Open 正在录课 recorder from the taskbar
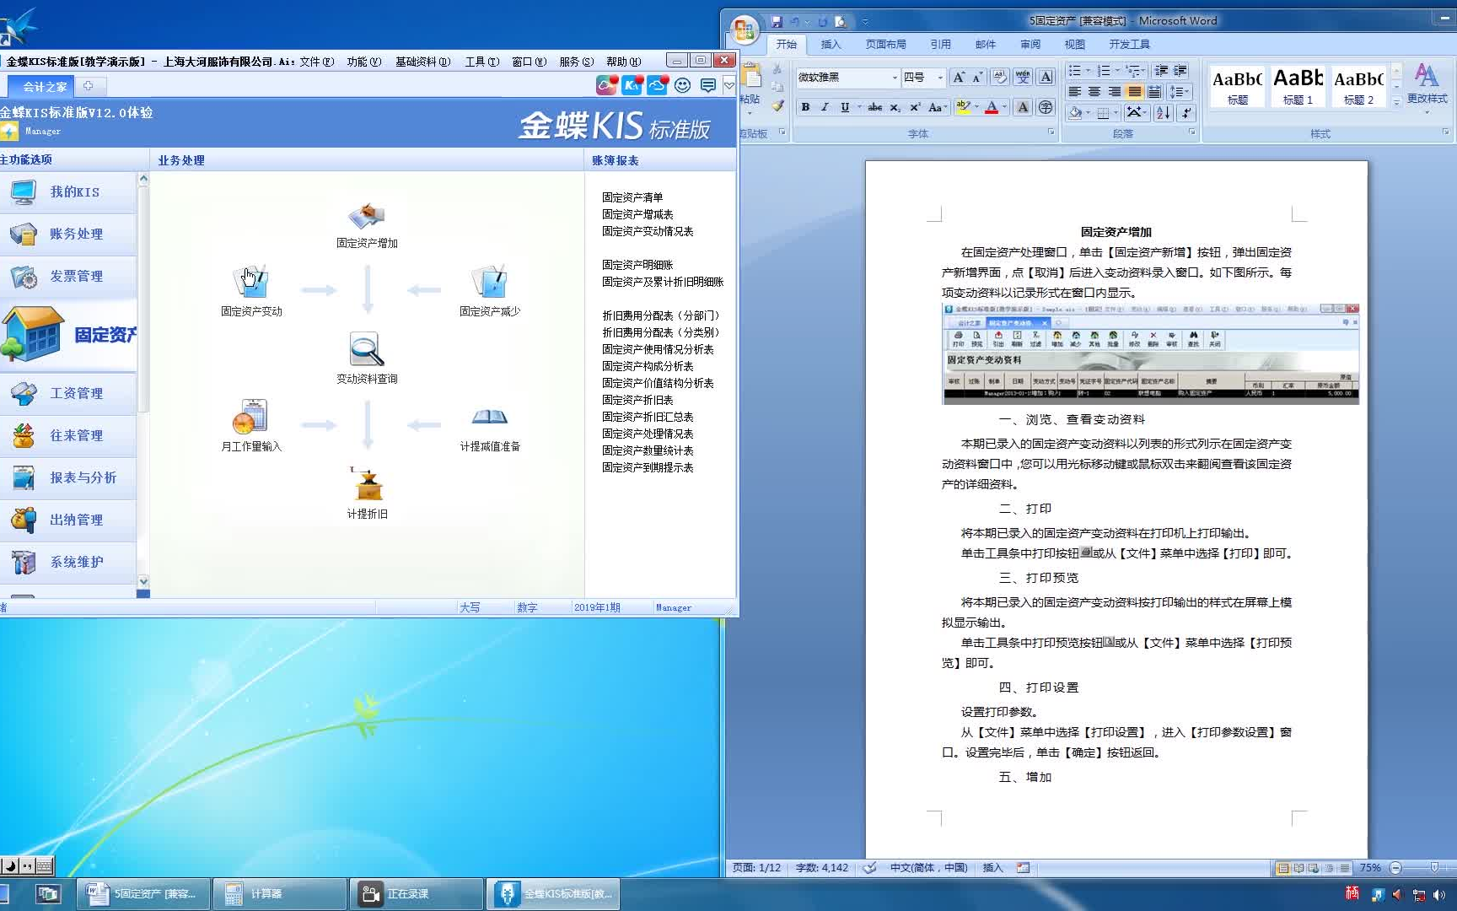The image size is (1457, 911). [417, 894]
